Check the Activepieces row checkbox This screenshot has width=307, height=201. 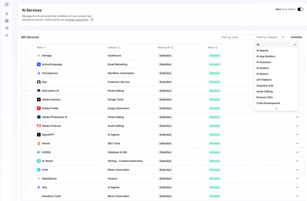(x=26, y=73)
